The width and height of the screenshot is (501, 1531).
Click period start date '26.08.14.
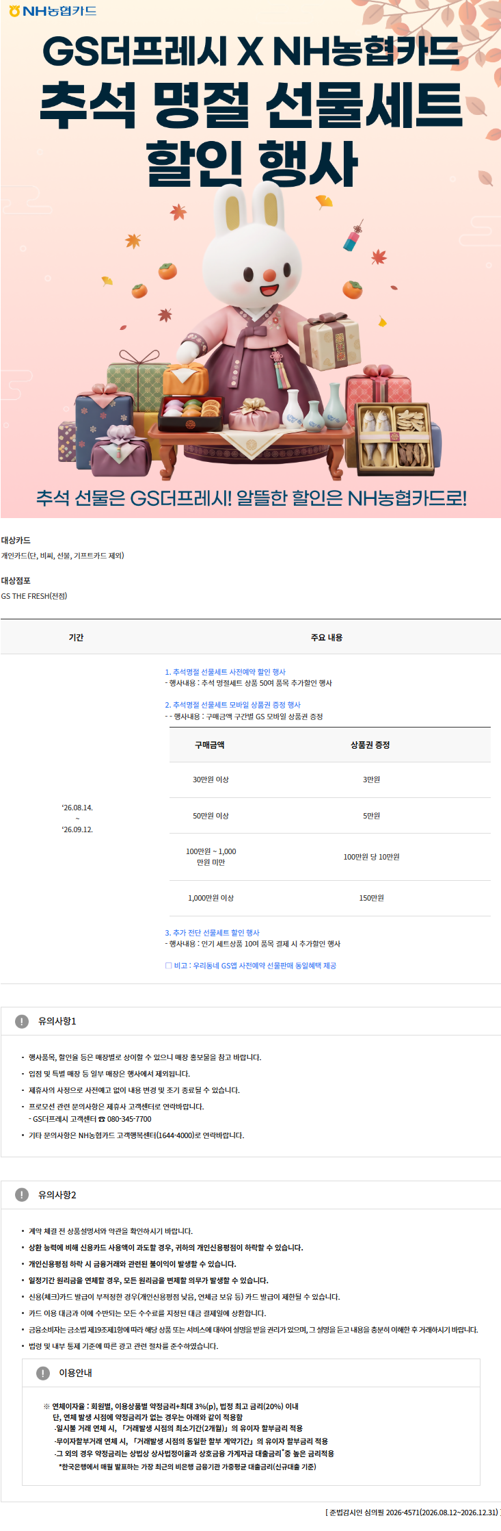tap(77, 808)
